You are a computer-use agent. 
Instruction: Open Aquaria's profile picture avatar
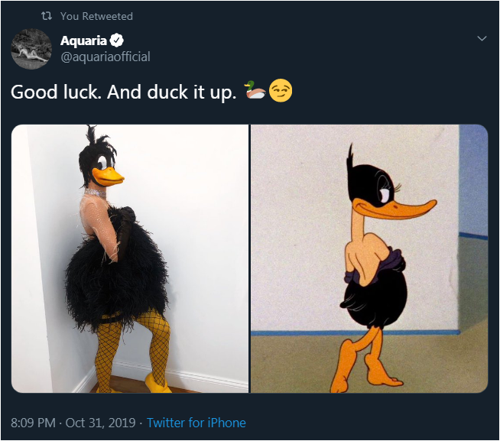(x=31, y=49)
